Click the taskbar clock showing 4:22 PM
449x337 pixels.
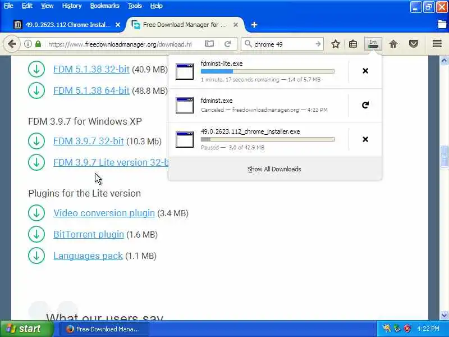pos(428,329)
